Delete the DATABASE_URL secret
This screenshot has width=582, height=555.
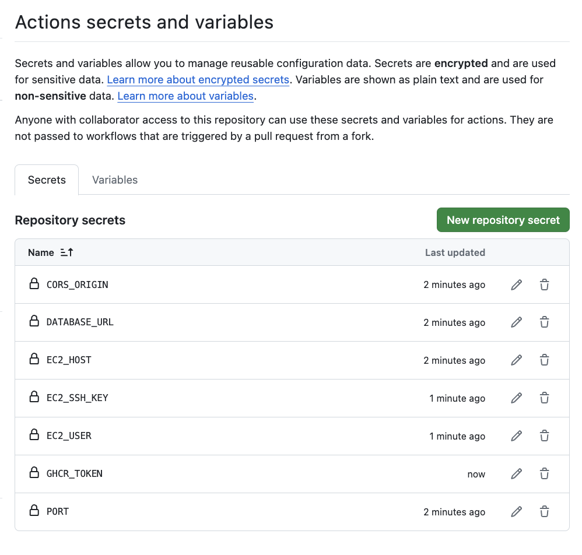pyautogui.click(x=544, y=322)
